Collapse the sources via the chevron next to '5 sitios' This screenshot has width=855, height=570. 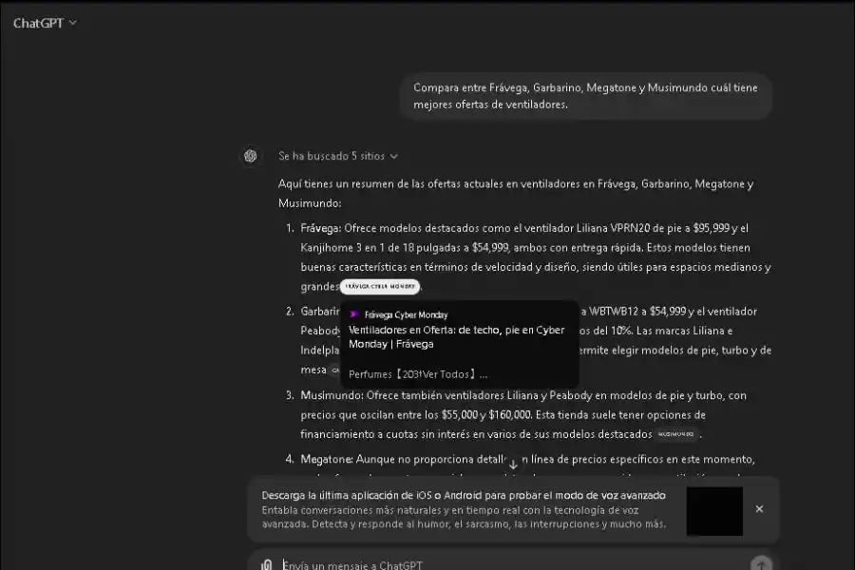point(392,156)
